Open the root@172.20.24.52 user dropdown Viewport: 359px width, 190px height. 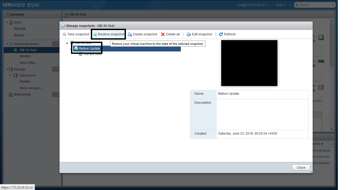(x=253, y=5)
